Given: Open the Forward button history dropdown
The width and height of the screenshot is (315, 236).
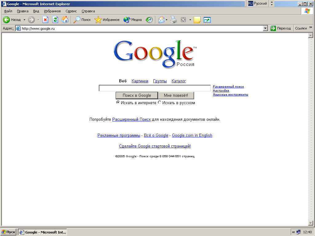Looking at the screenshot, I should 38,20.
